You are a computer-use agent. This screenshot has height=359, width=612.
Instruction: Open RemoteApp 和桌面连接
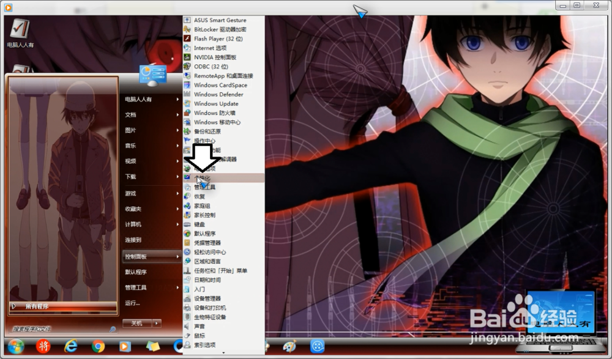point(223,76)
